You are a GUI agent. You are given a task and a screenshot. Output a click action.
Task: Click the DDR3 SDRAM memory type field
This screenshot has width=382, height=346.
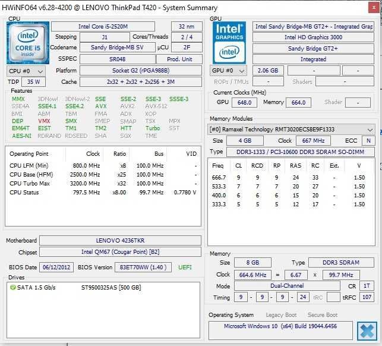click(341, 263)
